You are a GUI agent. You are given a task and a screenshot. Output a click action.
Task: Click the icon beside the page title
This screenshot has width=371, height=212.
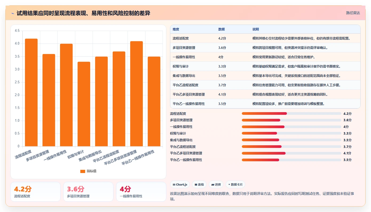tap(13, 13)
